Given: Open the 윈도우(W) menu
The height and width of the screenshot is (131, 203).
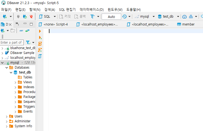Looking at the screenshot, I should pyautogui.click(x=115, y=10).
